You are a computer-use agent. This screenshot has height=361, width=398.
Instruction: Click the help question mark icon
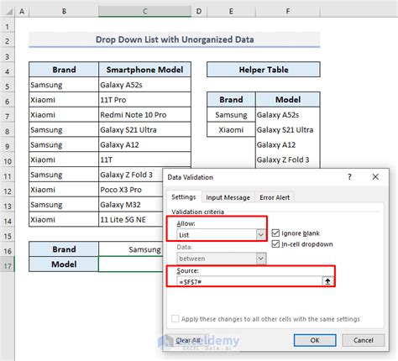click(349, 177)
